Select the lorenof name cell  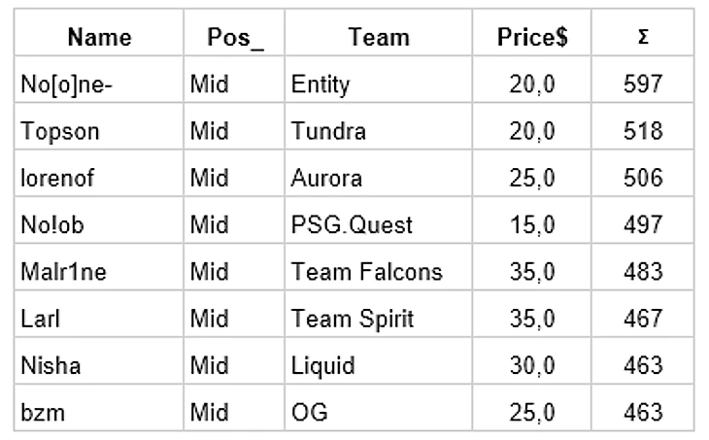[x=55, y=178]
